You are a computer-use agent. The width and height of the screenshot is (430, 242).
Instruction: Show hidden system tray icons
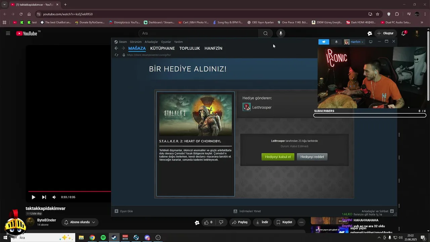379,238
